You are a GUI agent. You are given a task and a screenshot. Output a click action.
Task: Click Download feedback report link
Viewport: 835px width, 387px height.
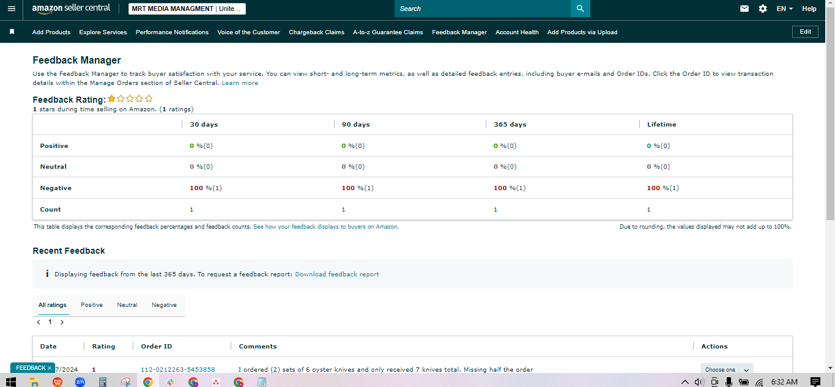(337, 275)
